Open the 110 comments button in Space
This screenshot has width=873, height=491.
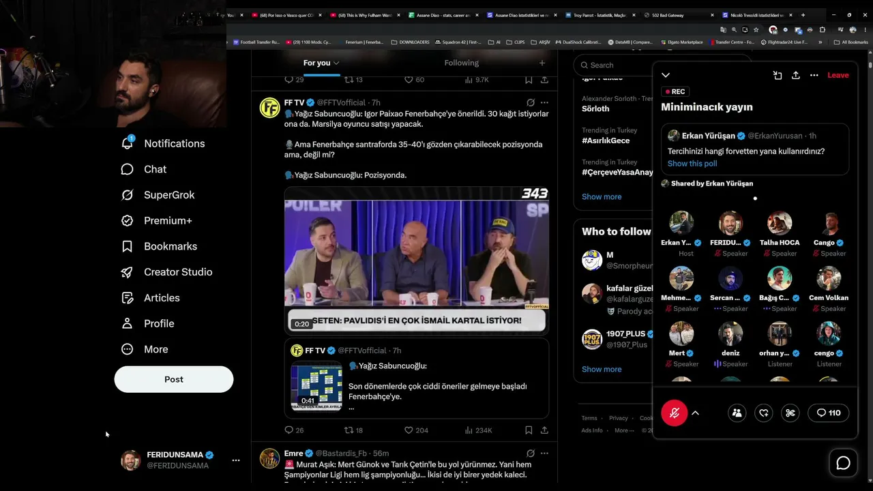pos(829,413)
